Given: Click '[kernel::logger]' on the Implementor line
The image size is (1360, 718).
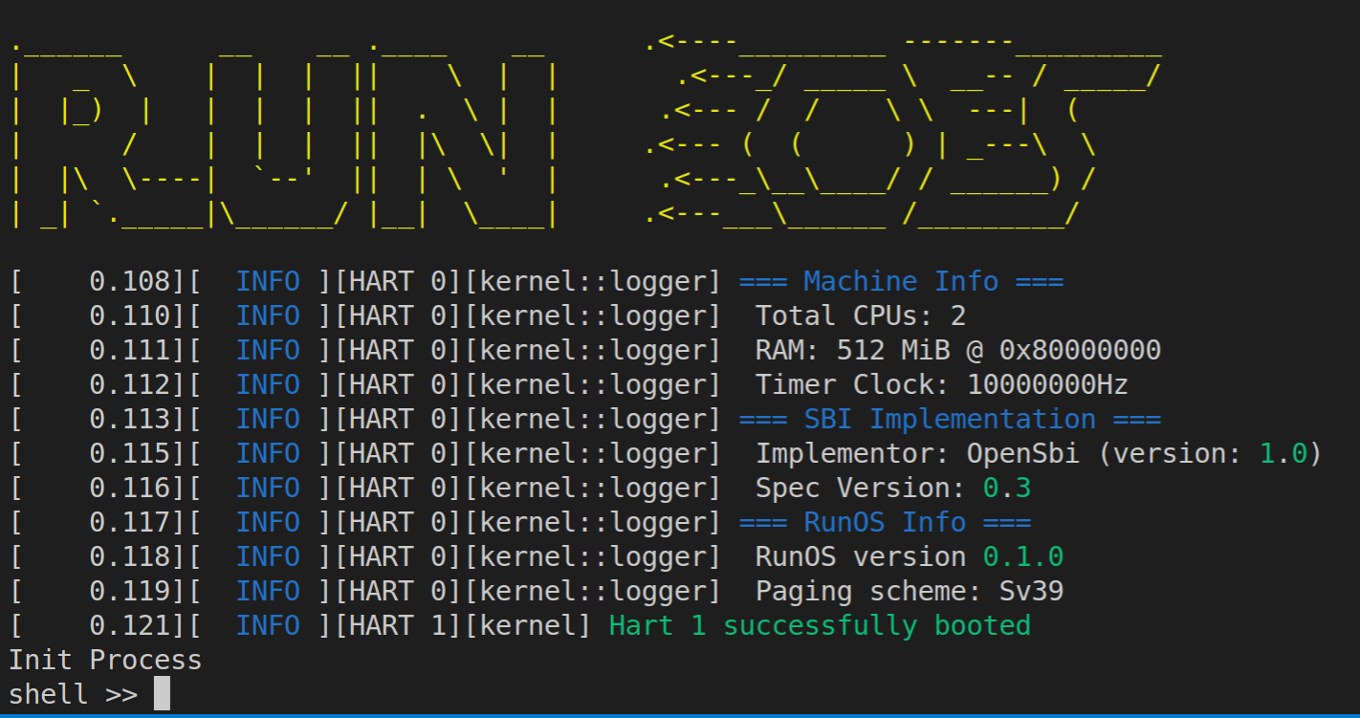Looking at the screenshot, I should click(593, 453).
